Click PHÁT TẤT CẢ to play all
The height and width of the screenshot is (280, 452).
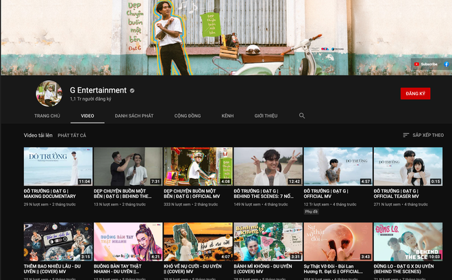(x=72, y=136)
